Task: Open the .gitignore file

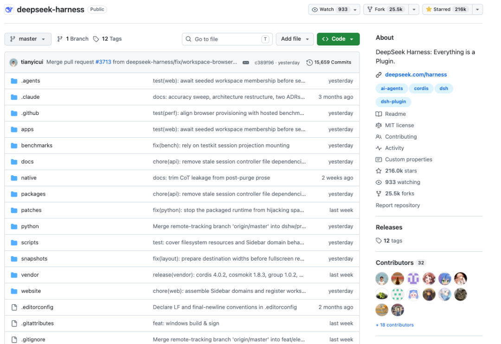Action: (33, 339)
